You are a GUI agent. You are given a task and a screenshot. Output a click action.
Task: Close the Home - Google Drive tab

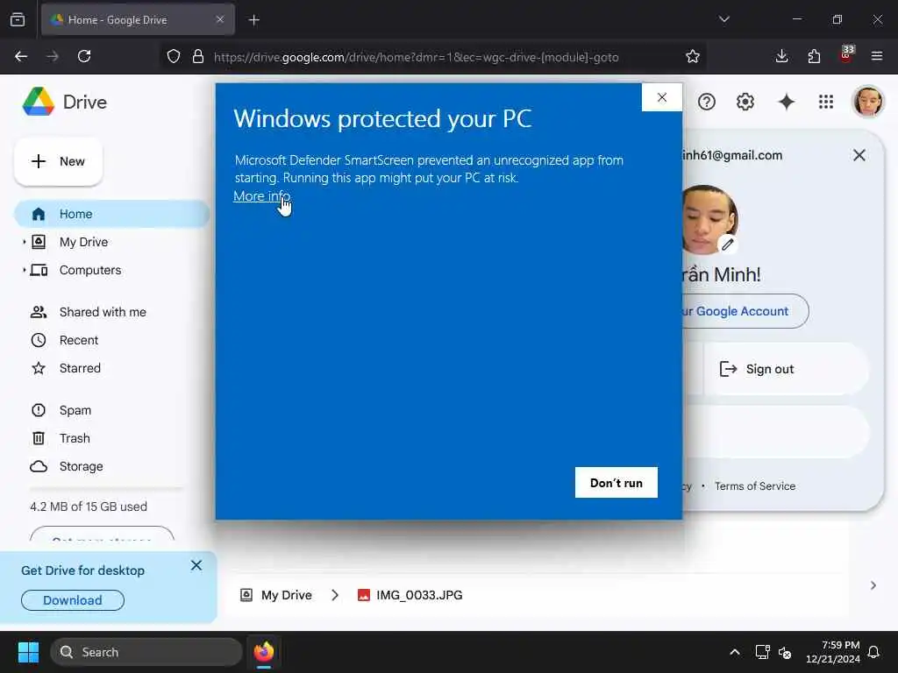pos(220,19)
